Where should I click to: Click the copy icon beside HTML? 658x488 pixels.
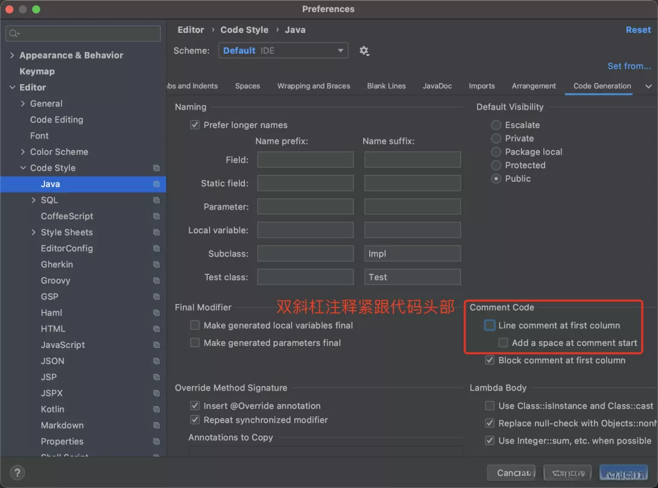157,328
